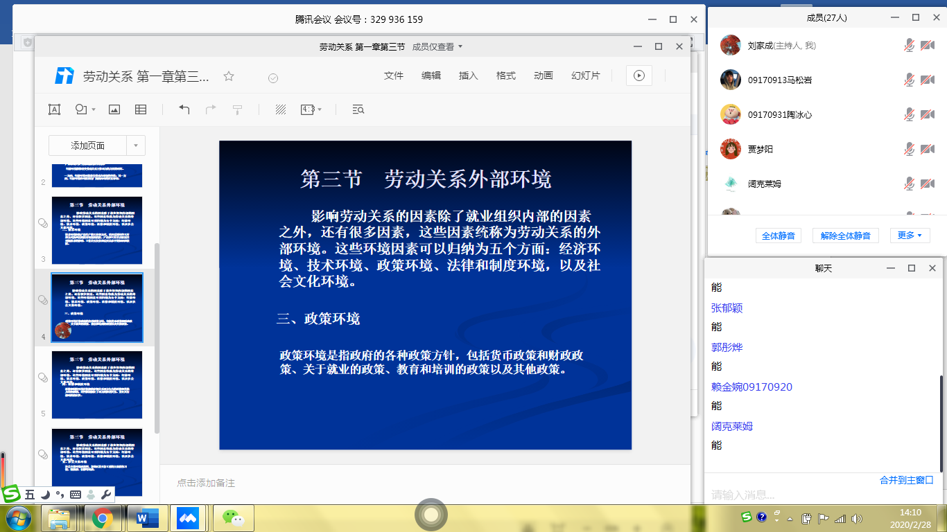Click the chat panel vertical scrollbar
The width and height of the screenshot is (947, 532).
941,423
